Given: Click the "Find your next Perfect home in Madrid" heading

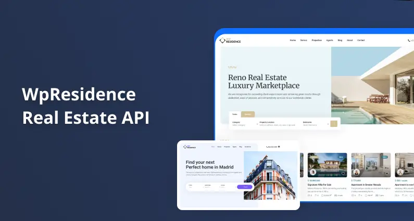Looking at the screenshot, I should [210, 164].
